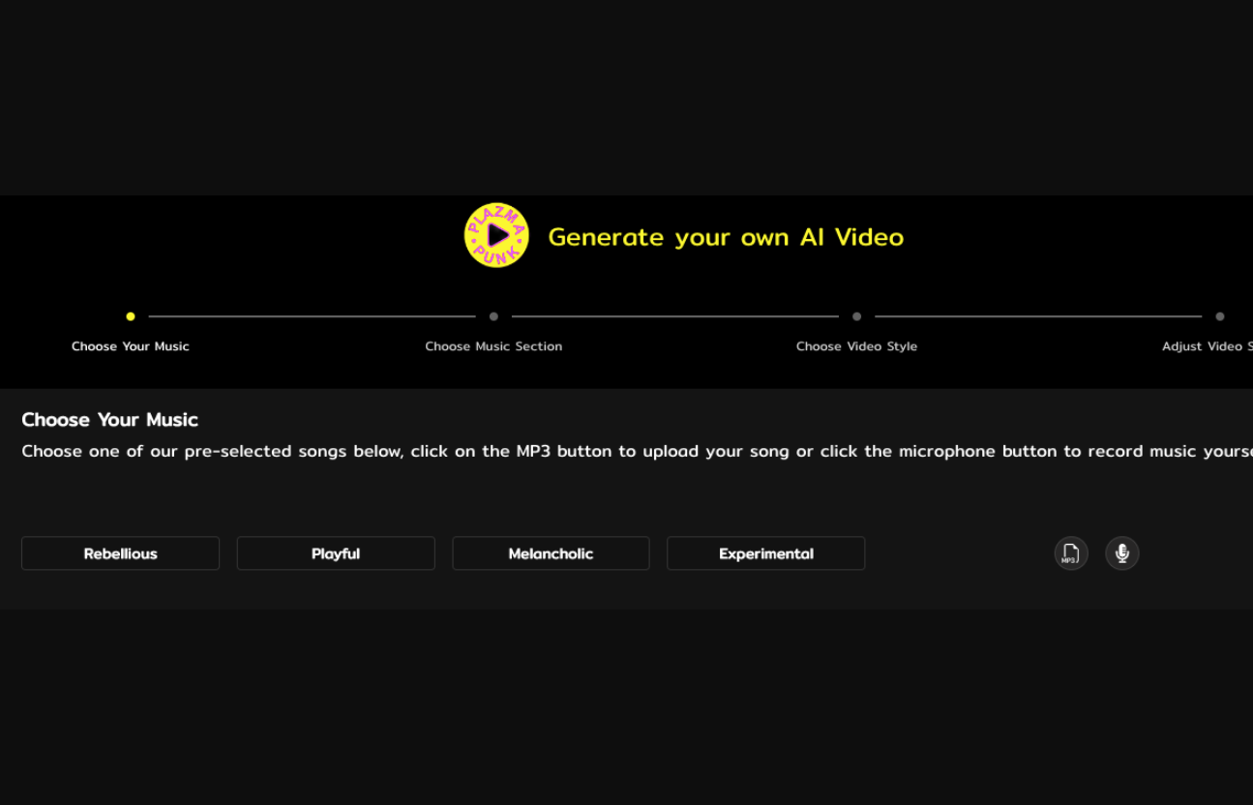Choose the Experimental music option
The height and width of the screenshot is (805, 1253).
click(x=765, y=553)
